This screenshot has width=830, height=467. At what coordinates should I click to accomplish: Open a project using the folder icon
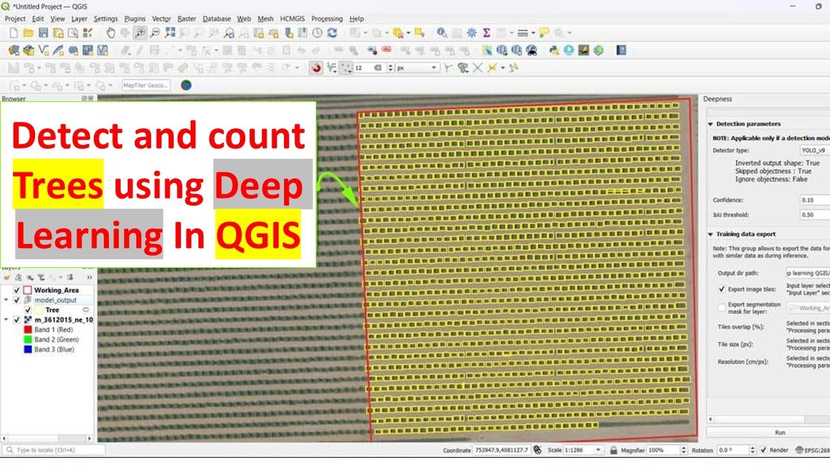28,32
